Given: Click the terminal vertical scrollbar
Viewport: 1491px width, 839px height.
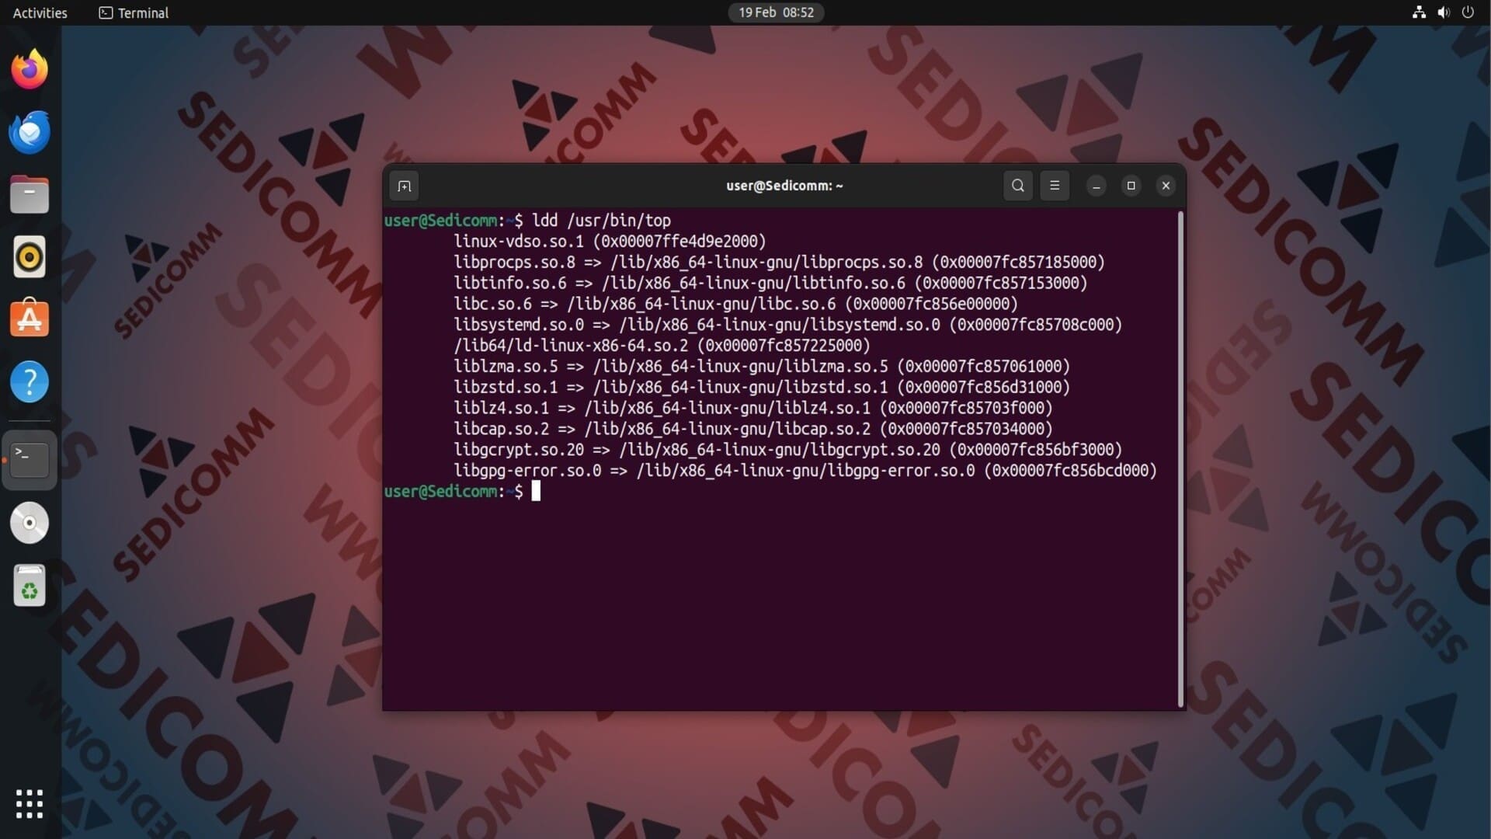Looking at the screenshot, I should point(1181,458).
